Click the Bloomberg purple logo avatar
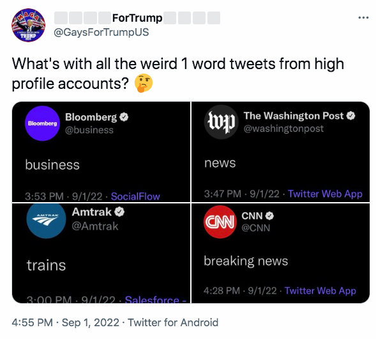The height and width of the screenshot is (339, 376). (x=42, y=123)
